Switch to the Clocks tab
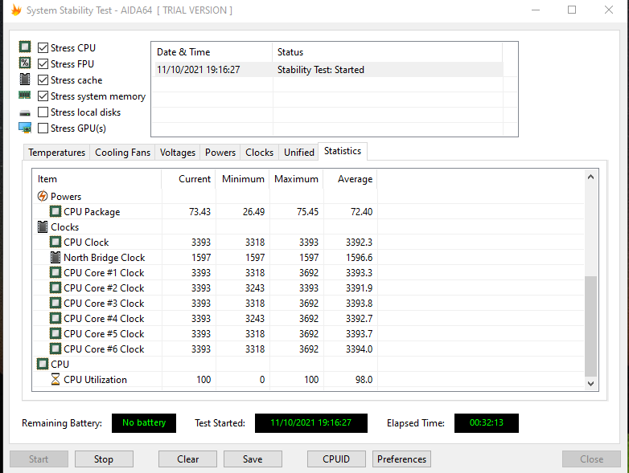The width and height of the screenshot is (629, 473). 259,153
